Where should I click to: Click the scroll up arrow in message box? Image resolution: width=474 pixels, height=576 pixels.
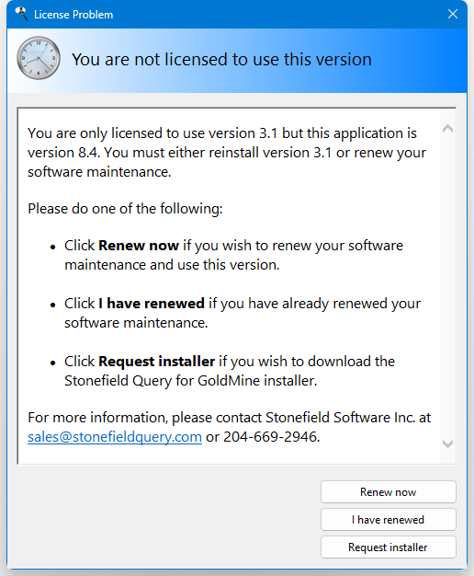[x=447, y=128]
